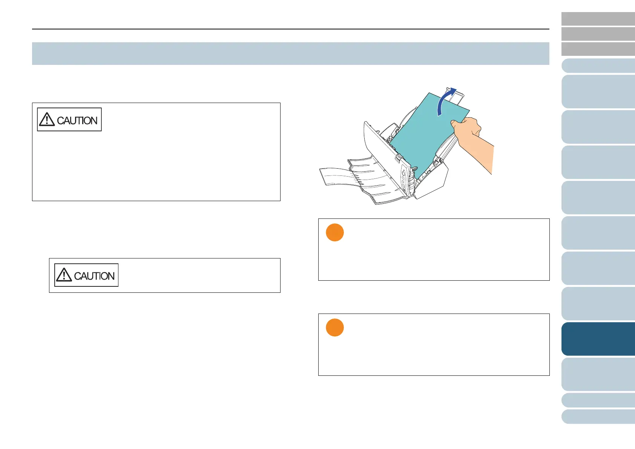
Task: Click the first tall light-blue chapter tab
Action: [x=598, y=92]
